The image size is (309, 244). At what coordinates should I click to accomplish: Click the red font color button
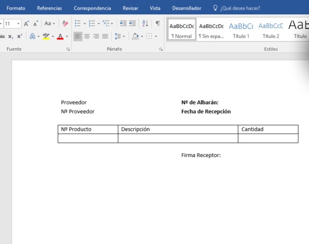(60, 37)
